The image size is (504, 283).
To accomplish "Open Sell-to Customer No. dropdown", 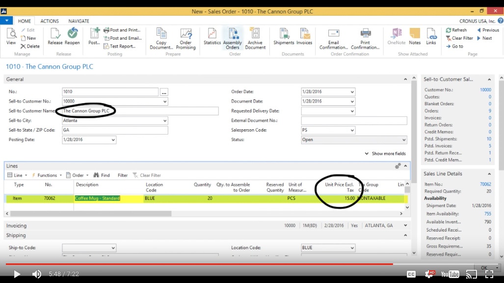I will pos(164,101).
